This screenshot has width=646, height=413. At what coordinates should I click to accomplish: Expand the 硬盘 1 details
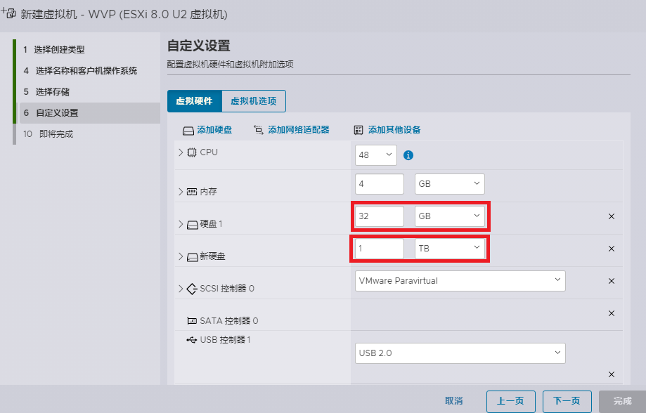(181, 224)
